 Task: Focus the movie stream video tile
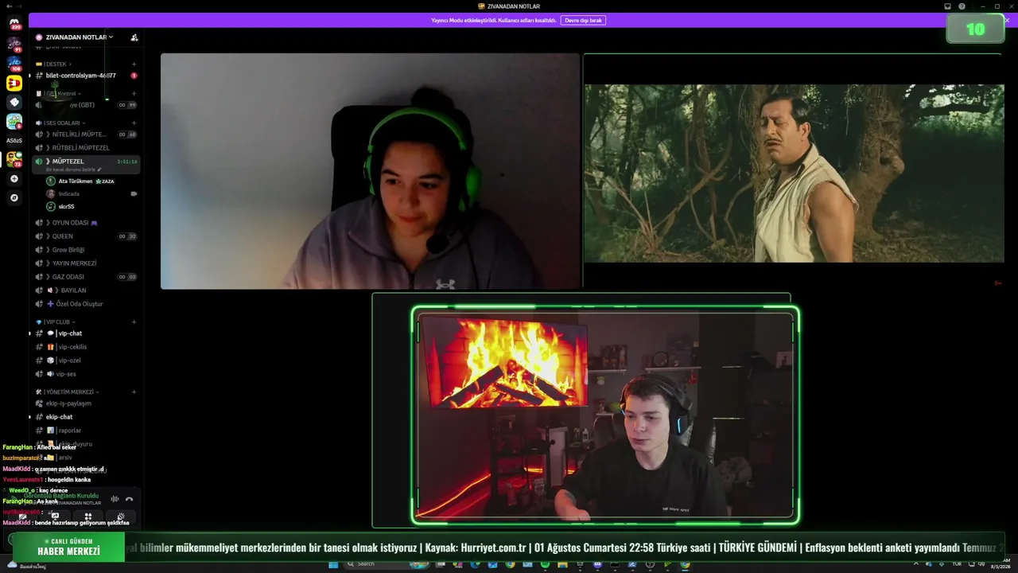794,171
